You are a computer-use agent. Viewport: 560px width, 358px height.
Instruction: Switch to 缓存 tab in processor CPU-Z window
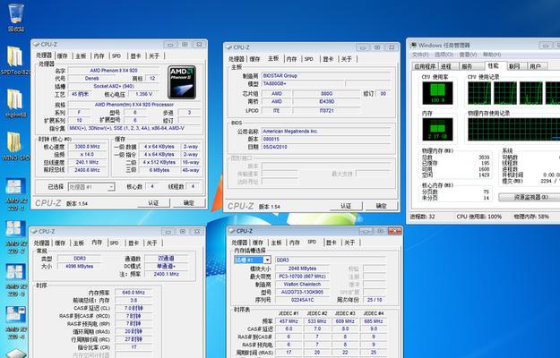coord(63,56)
